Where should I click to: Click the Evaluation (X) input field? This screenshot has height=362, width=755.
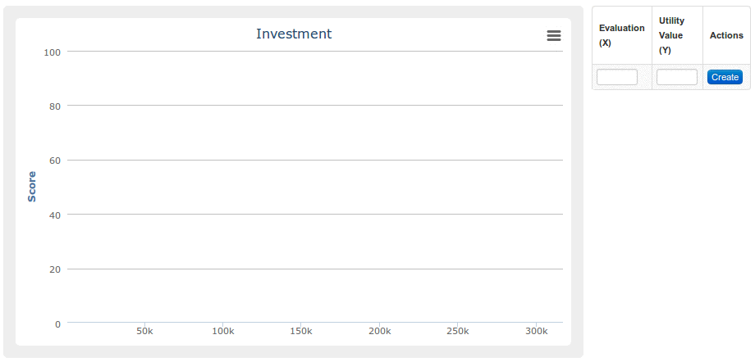(x=616, y=77)
